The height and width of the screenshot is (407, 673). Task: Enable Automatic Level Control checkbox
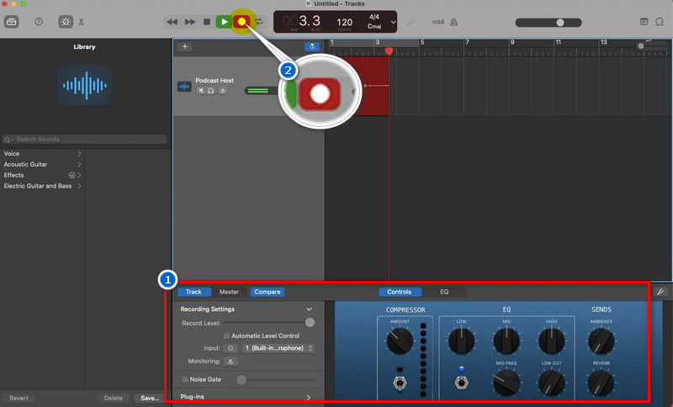pyautogui.click(x=226, y=336)
